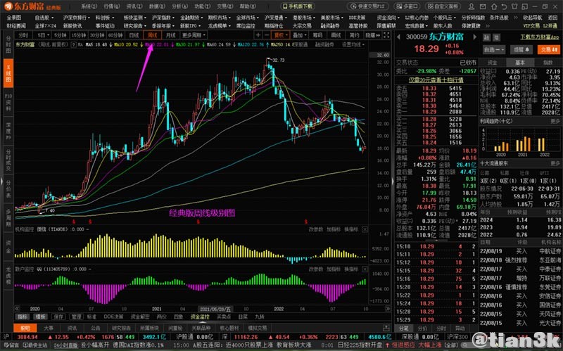Open 快速交易 F12 quick trade

coord(367,6)
